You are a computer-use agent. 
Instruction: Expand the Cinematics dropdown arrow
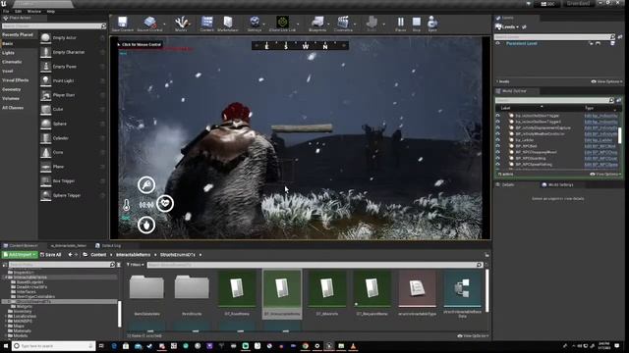(x=355, y=24)
